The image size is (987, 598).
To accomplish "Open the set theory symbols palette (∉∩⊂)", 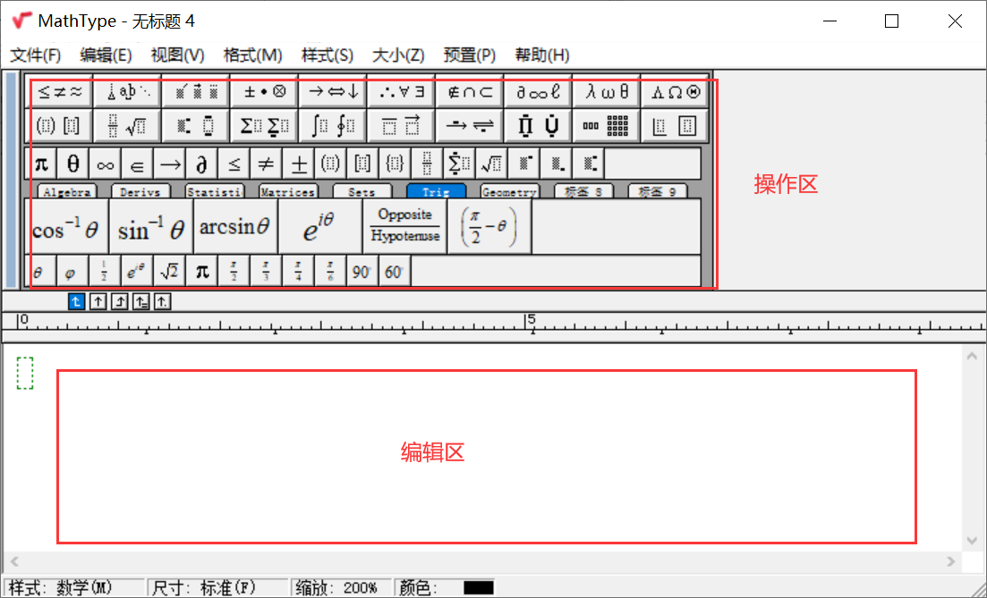I will [x=470, y=92].
